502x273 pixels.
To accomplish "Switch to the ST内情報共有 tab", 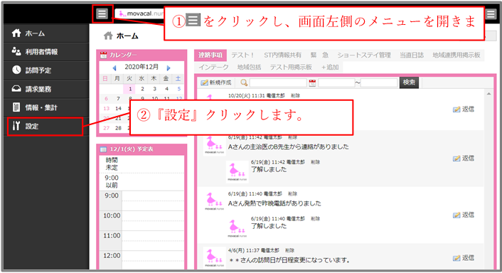I will tap(282, 55).
